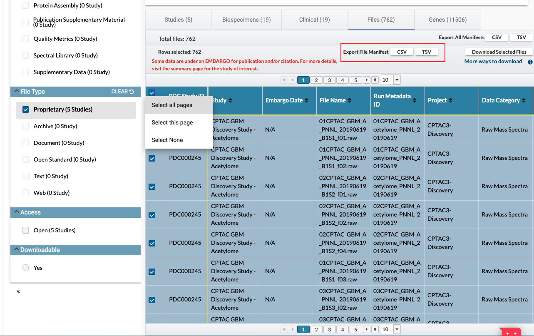Click the help icon beside More ways to download

530,62
